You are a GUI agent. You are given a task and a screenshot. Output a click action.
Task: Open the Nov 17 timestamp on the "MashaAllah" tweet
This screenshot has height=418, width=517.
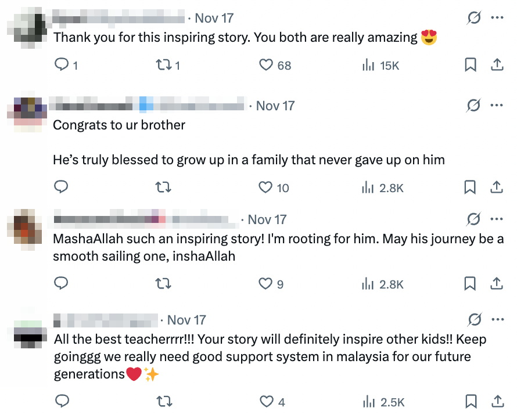point(267,219)
